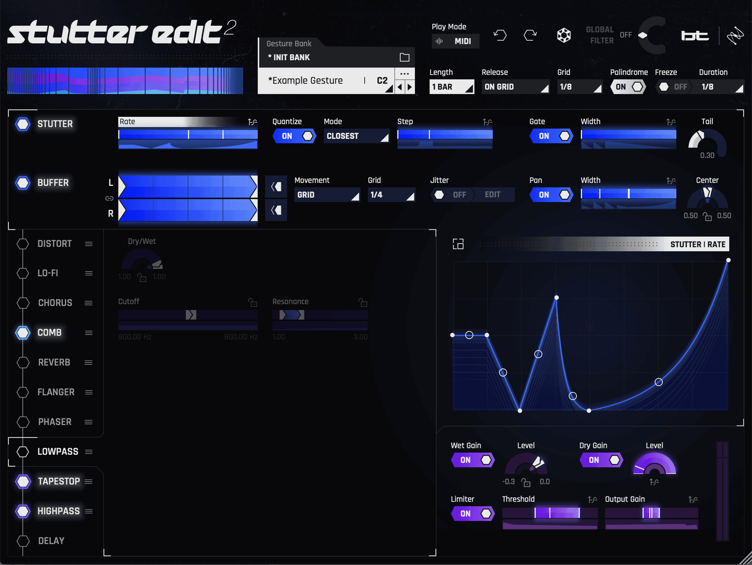Toggle Quantize ON switch
The height and width of the screenshot is (565, 752).
(x=294, y=136)
